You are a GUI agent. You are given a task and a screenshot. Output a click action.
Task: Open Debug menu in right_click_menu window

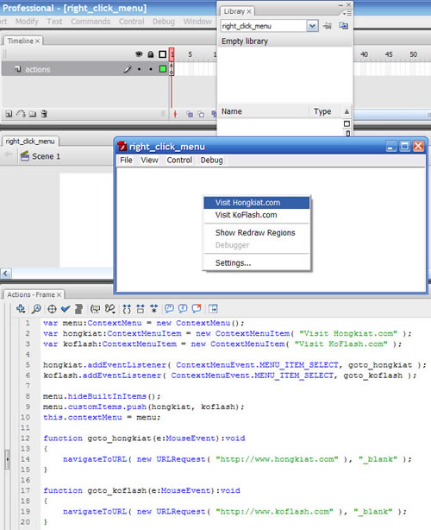211,161
